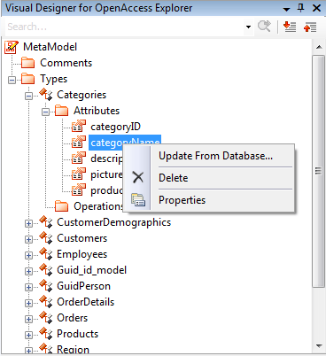Screen dimensions: 326x356
Task: Choose Update From Database menu item
Action: [x=215, y=156]
